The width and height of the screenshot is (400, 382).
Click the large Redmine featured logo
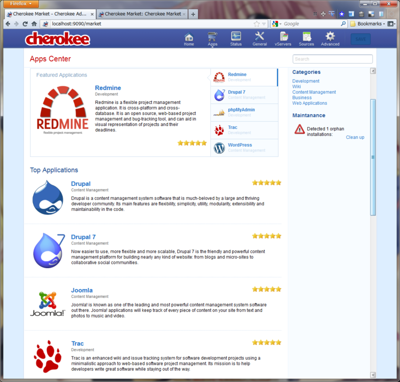click(62, 110)
